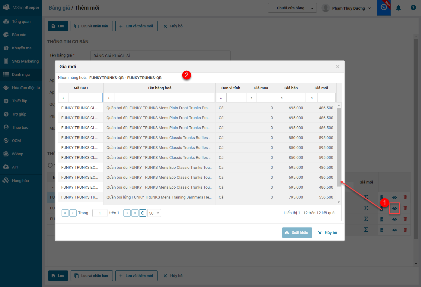Click the question mark help icon in header
The image size is (421, 287).
coord(413,8)
